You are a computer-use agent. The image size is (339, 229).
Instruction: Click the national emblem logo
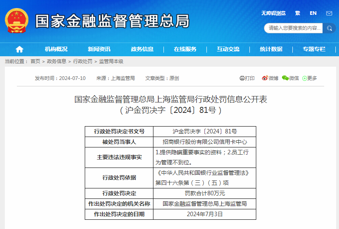[x=16, y=21]
